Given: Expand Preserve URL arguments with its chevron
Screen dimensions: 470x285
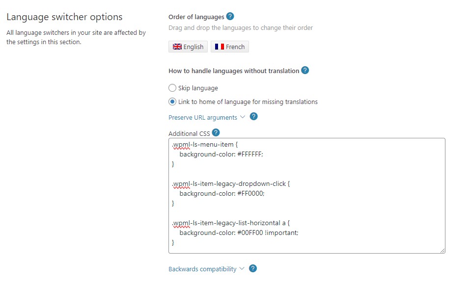Looking at the screenshot, I should click(x=242, y=117).
